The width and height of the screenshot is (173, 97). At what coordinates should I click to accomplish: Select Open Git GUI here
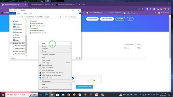55,68
